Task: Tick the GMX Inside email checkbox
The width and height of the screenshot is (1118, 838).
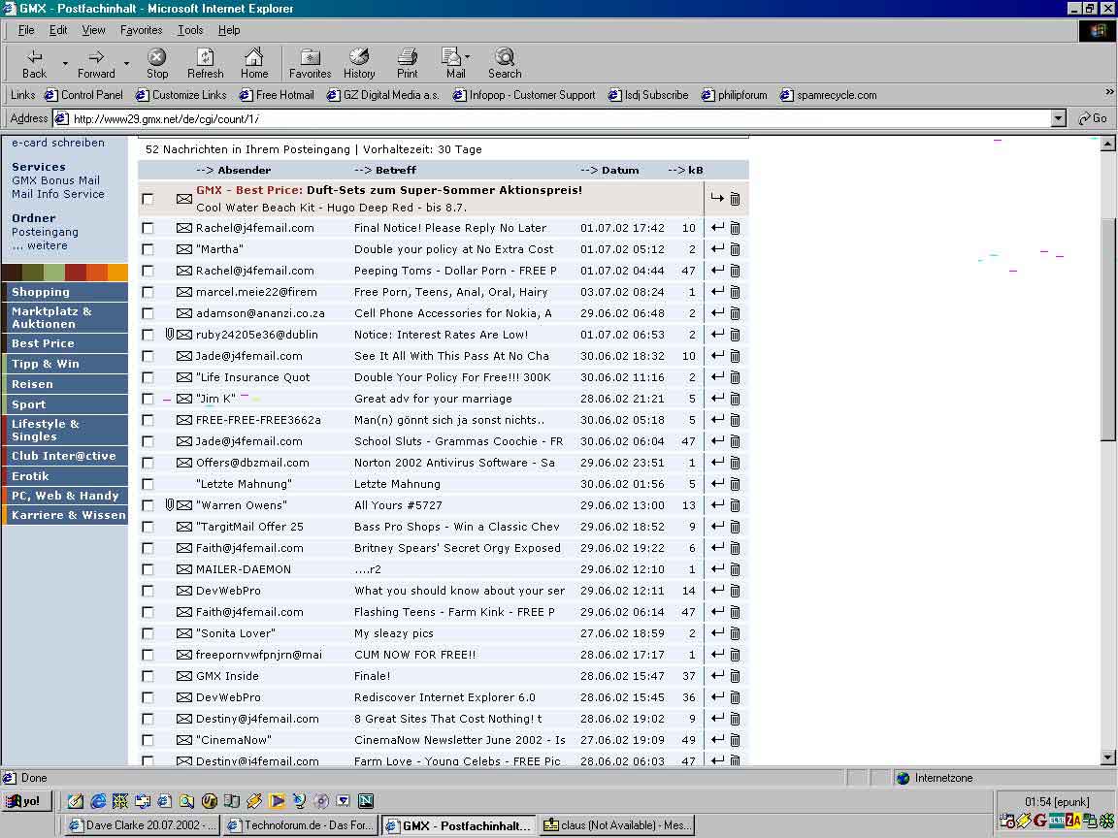Action: point(148,676)
